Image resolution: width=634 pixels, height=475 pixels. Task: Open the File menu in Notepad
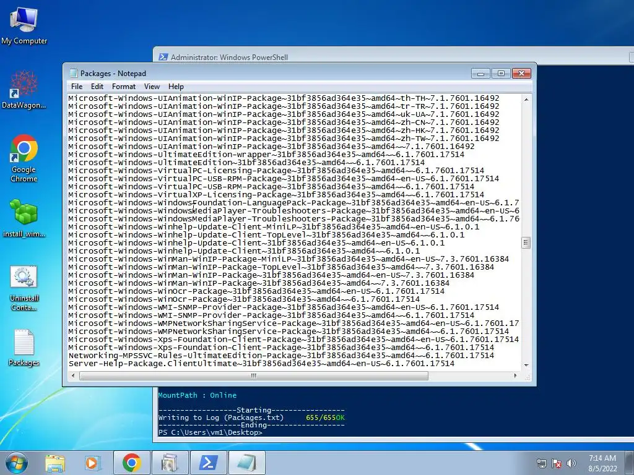click(x=77, y=87)
